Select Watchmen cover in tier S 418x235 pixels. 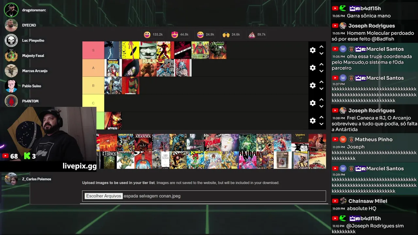pos(130,50)
